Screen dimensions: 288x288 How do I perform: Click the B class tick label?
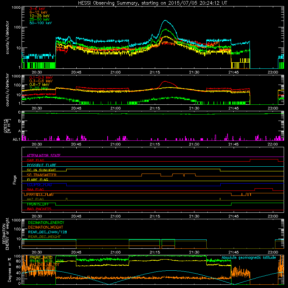[19, 121]
